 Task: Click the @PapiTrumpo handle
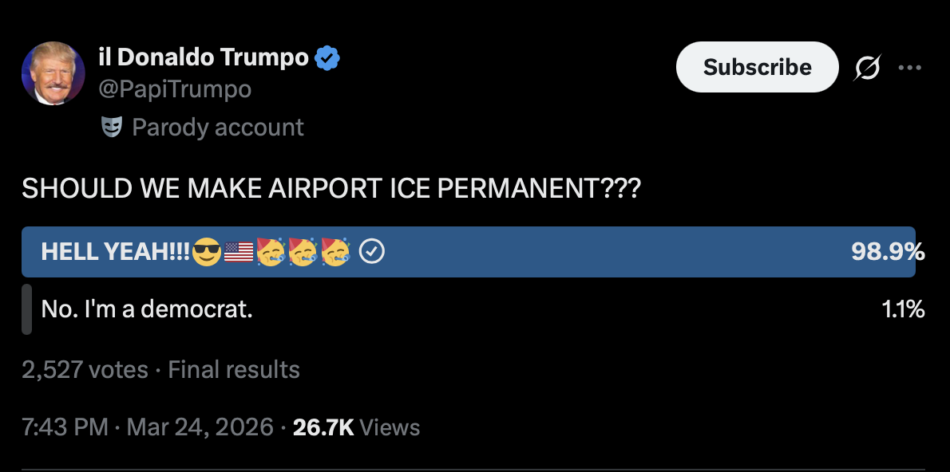[x=174, y=89]
